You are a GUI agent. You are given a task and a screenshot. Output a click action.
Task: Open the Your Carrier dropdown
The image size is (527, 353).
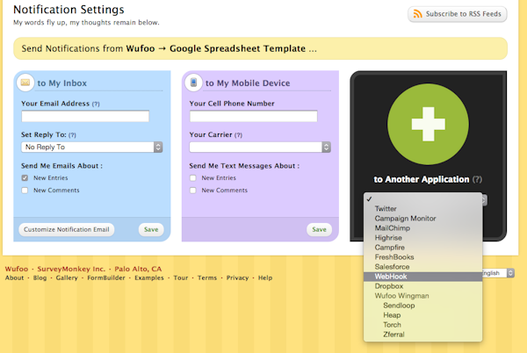[260, 148]
